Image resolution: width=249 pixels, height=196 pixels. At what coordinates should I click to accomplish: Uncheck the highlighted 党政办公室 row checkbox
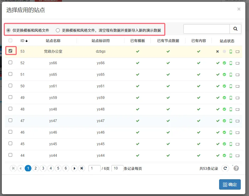(10, 51)
